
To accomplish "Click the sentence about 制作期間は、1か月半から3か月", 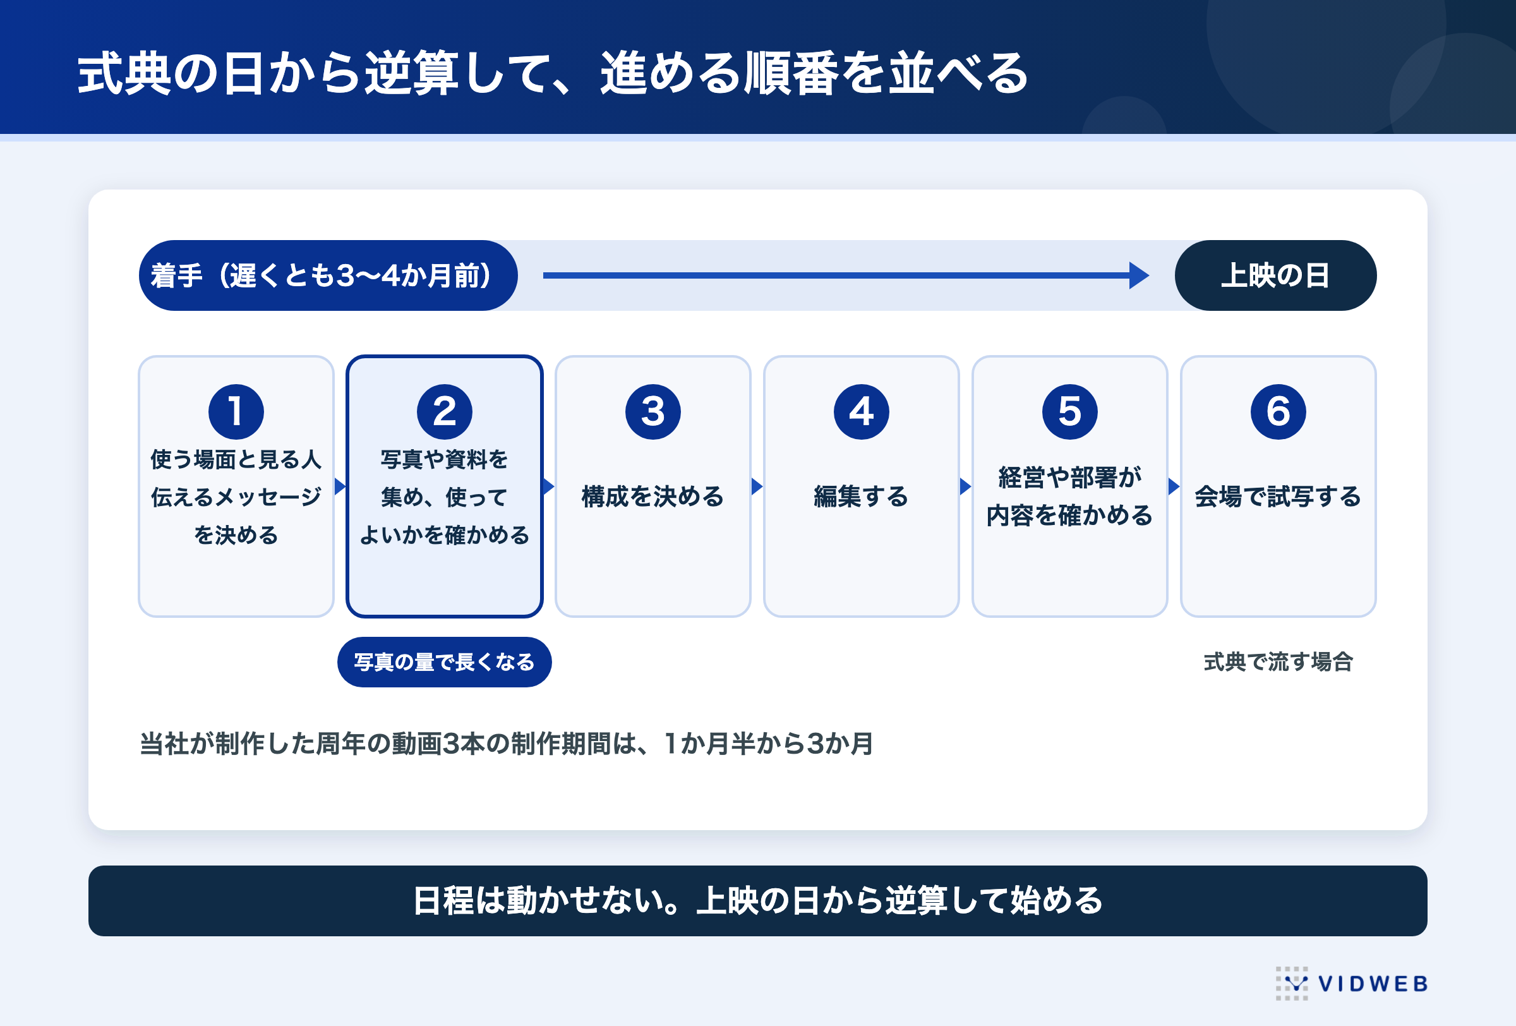I will [x=506, y=744].
